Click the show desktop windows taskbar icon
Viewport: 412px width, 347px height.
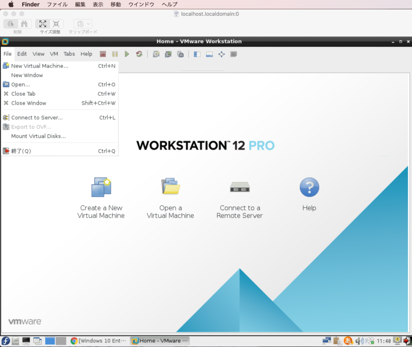(37, 341)
